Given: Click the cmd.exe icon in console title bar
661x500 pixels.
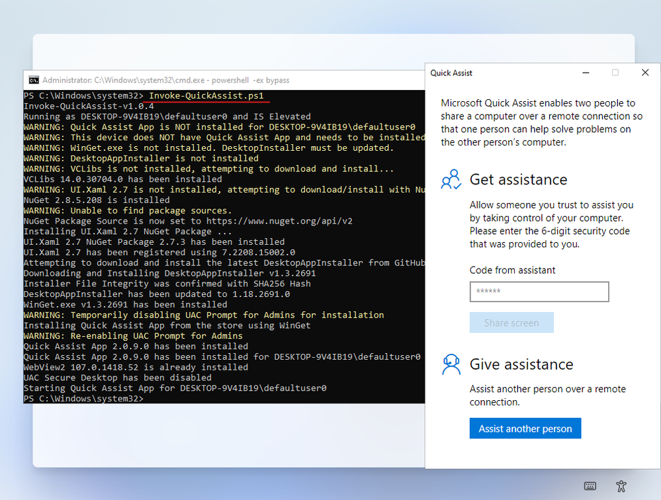Looking at the screenshot, I should tap(34, 80).
